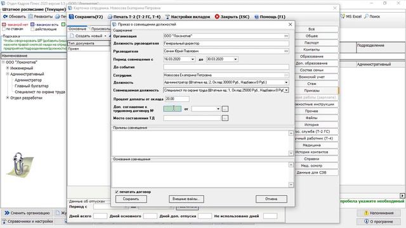Expand the Инженерный department node
The image size is (406, 228).
(8, 68)
